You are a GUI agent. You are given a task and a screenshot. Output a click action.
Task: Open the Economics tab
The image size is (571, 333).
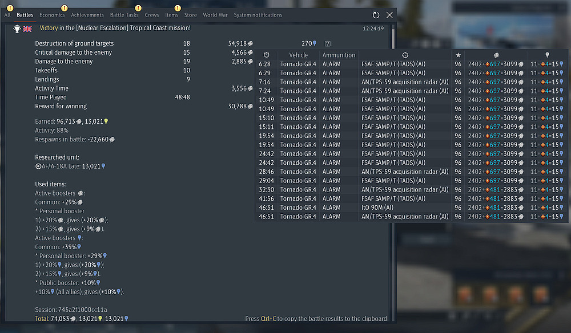52,15
